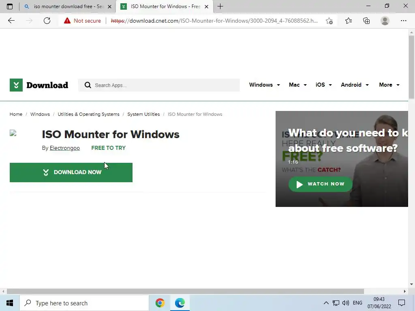Click the Search Apps input field
The height and width of the screenshot is (311, 415).
tap(159, 85)
